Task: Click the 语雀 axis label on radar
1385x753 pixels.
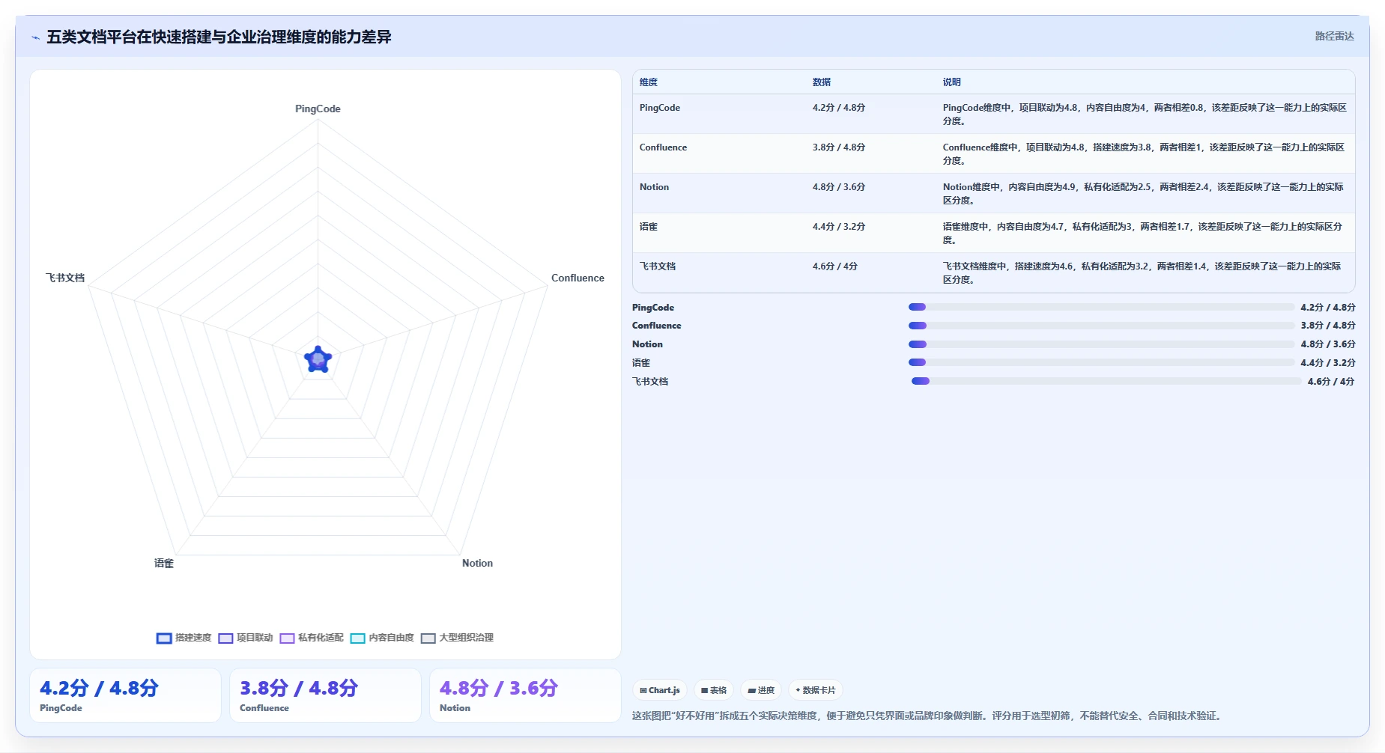Action: click(163, 564)
